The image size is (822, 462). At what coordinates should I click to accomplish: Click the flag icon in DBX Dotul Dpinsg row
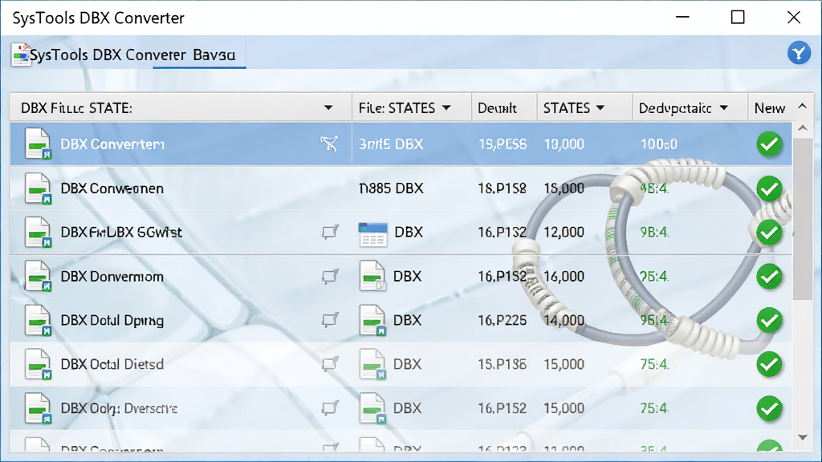pyautogui.click(x=330, y=319)
